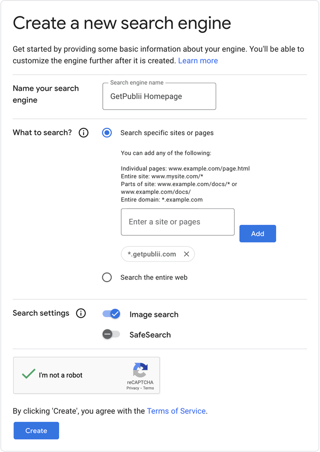320x452 pixels.
Task: Open the 'Terms of Service' link
Action: [x=176, y=411]
